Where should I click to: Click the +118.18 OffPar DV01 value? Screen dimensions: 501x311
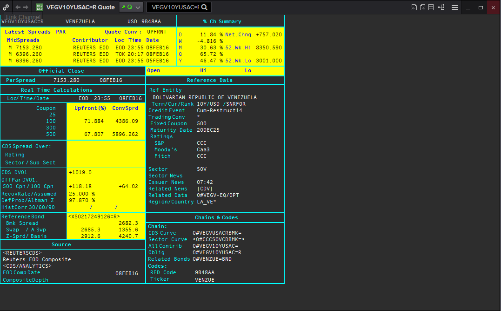click(x=80, y=187)
